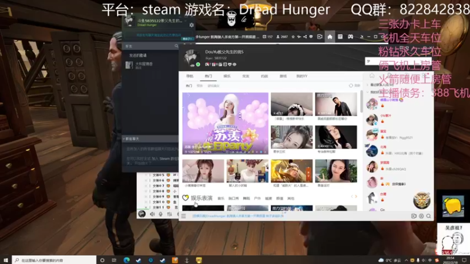This screenshot has height=264, width=470.
Task: Click the DouYu profile avatar in YY
Action: coord(192,57)
